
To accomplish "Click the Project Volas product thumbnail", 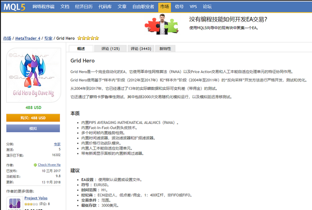I will point(15,203).
